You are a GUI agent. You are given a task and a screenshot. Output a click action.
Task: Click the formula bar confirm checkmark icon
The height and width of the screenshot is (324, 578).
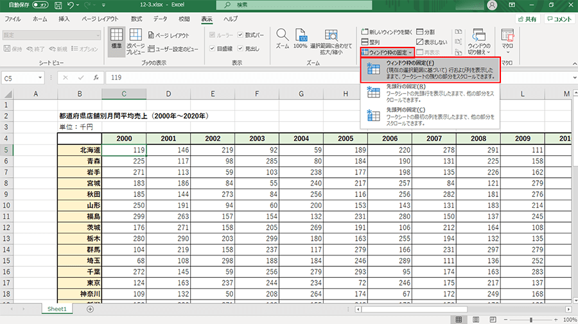coord(81,78)
